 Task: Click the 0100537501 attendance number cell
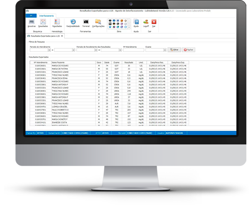click(x=40, y=110)
